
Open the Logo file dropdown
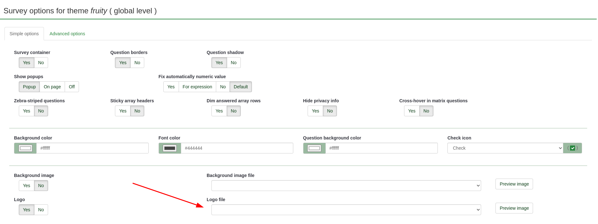[346, 210]
